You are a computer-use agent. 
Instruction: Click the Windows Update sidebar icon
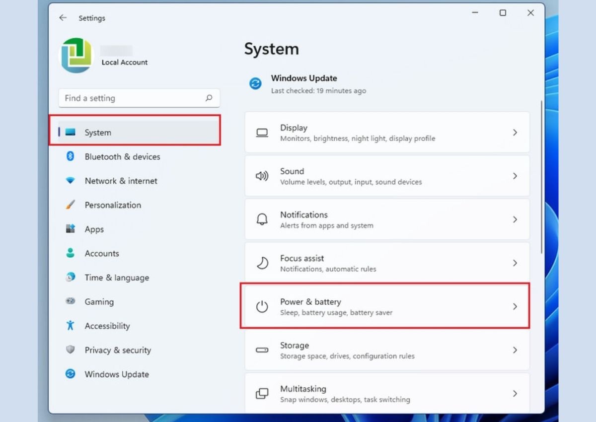[71, 374]
